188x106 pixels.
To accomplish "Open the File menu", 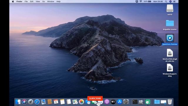I will pyautogui.click(x=26, y=1).
